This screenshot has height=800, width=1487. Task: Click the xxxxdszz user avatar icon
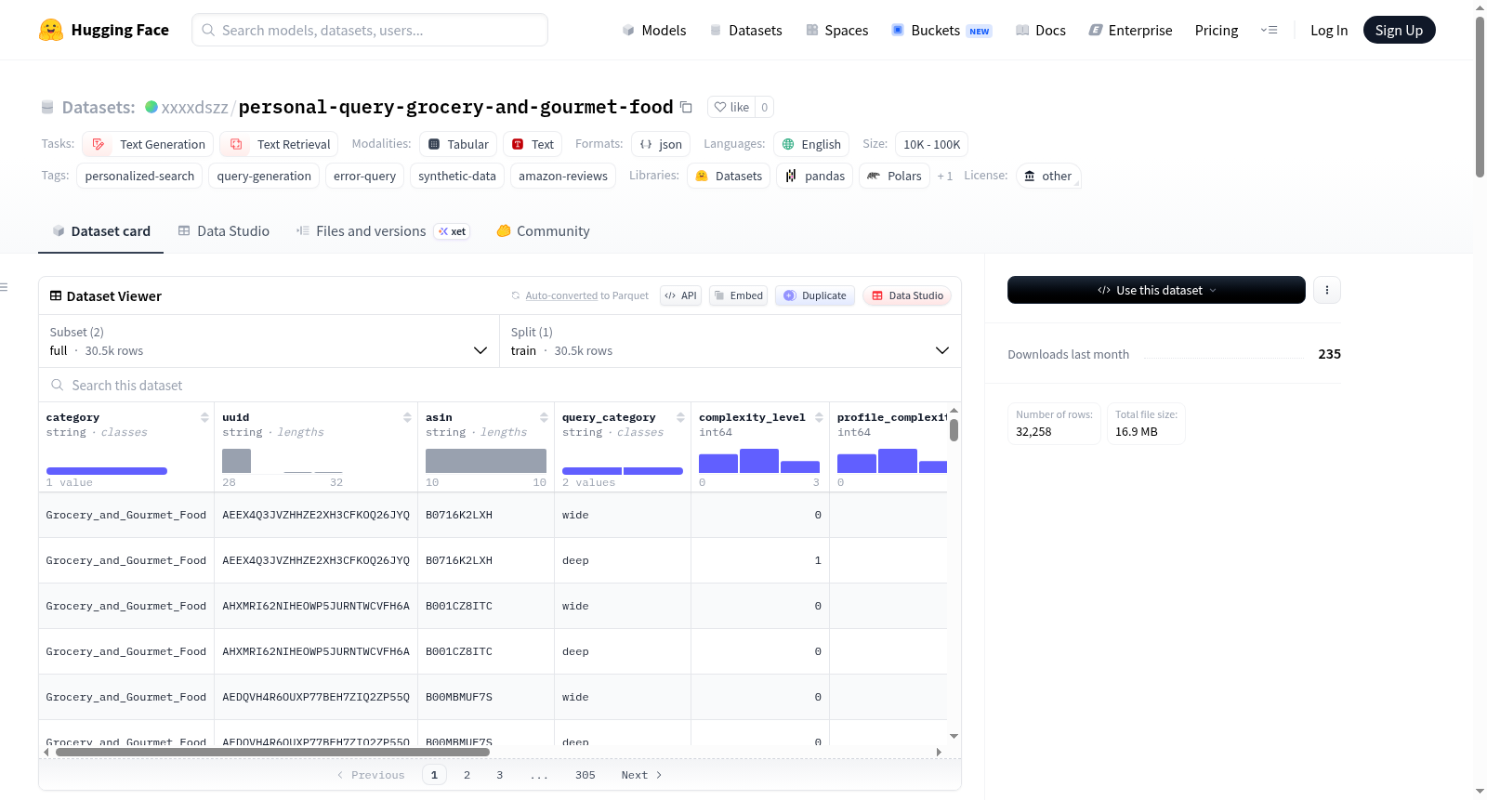(x=151, y=107)
